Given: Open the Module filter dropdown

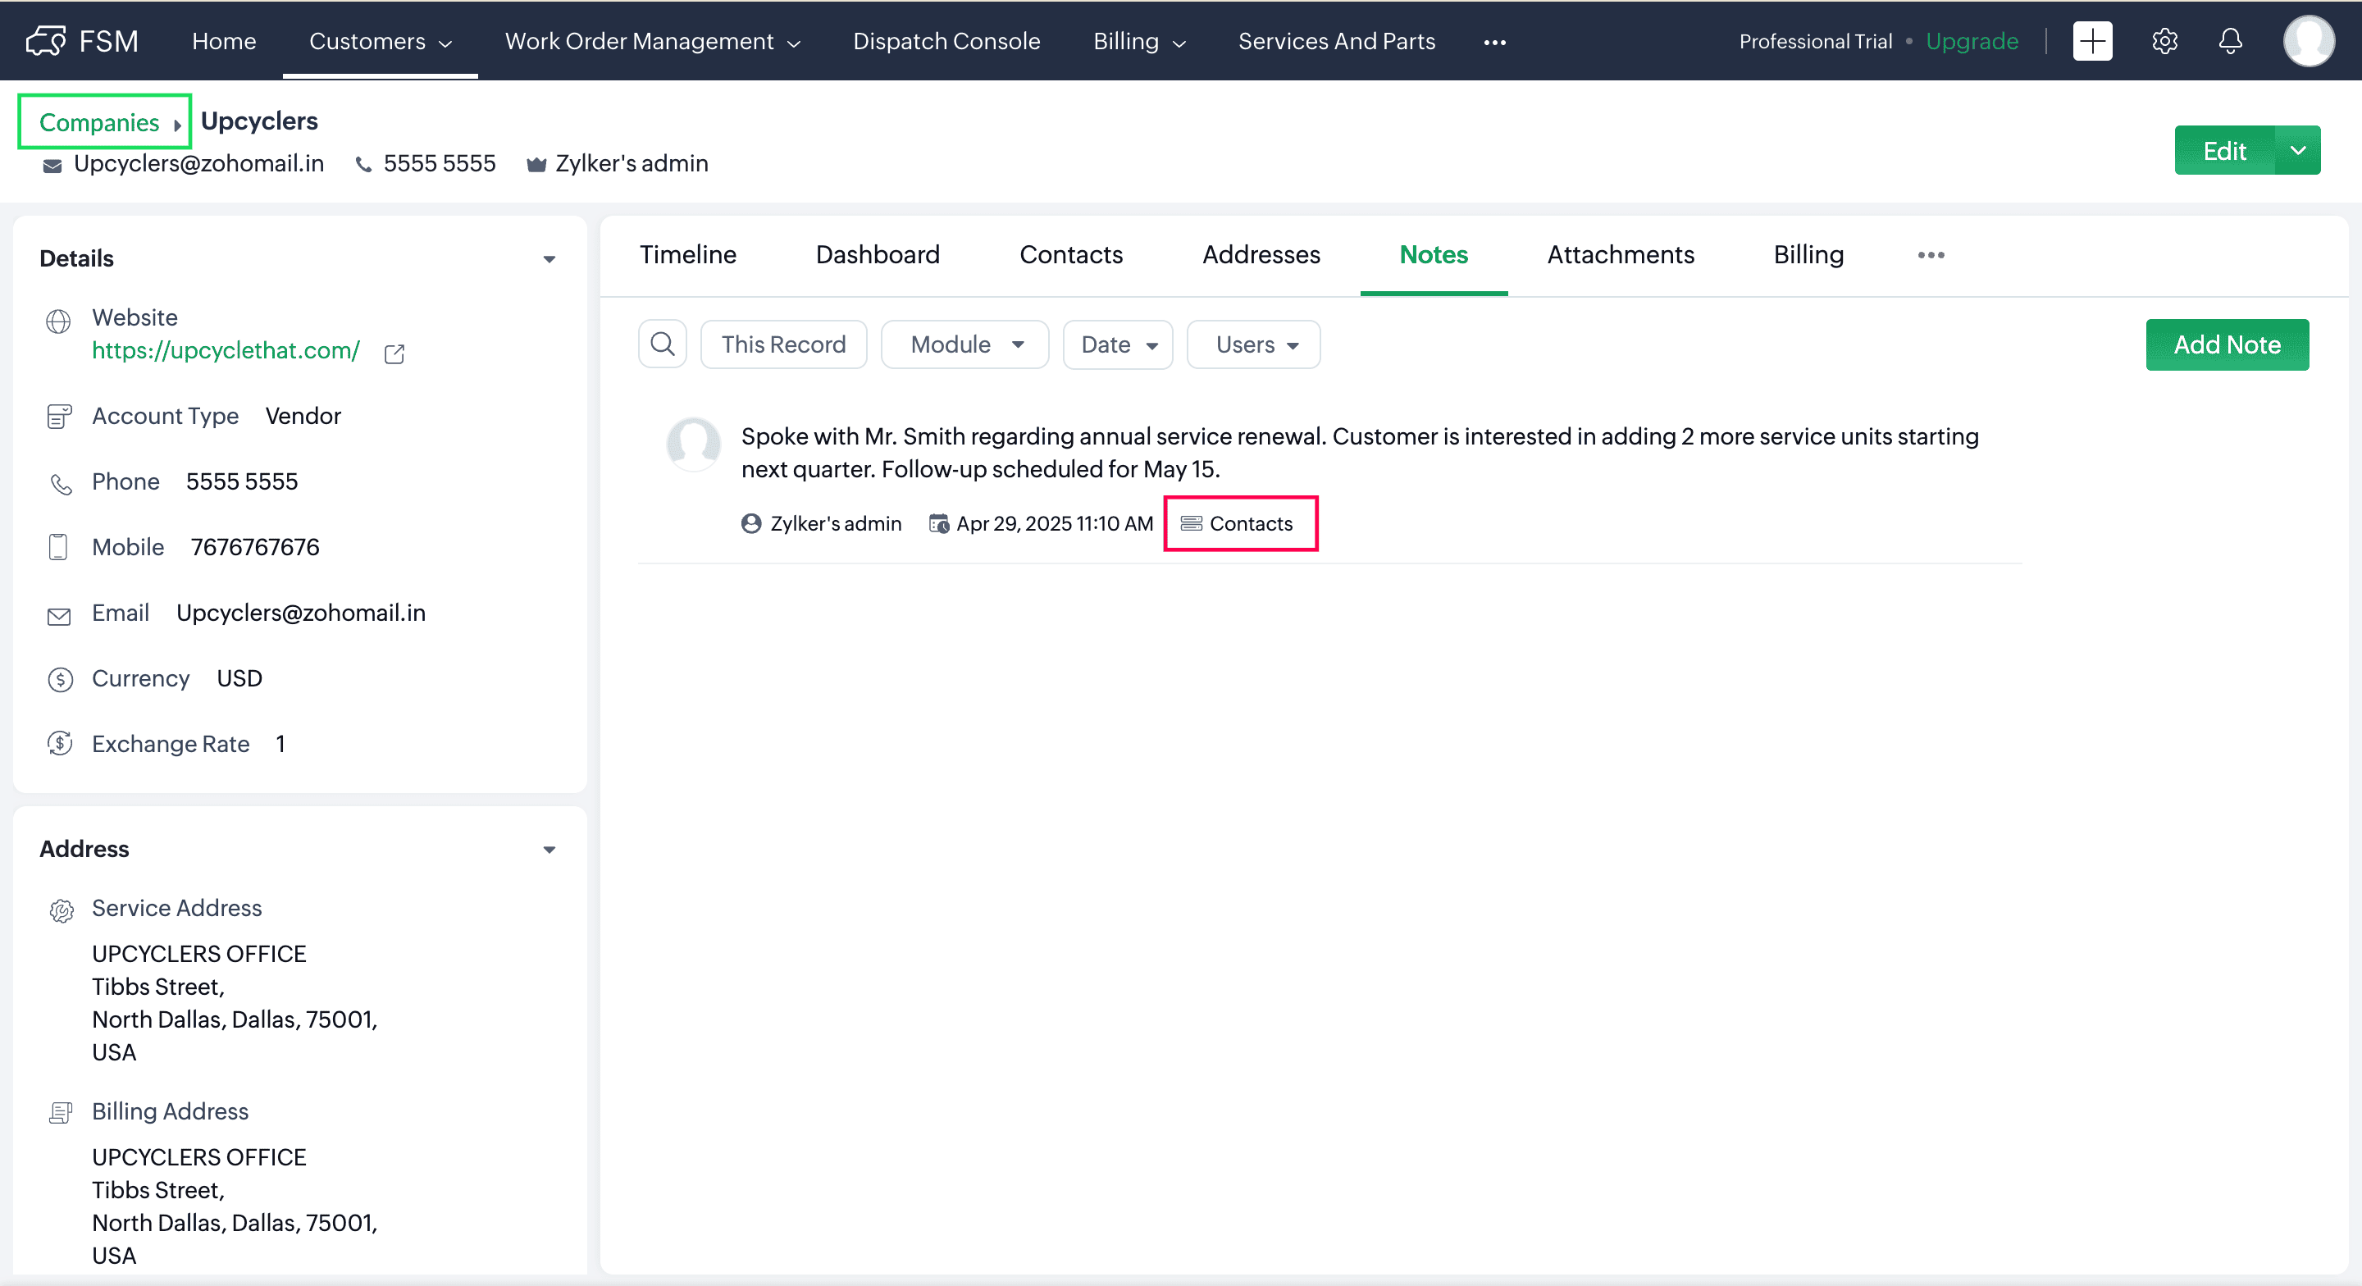Looking at the screenshot, I should (x=964, y=345).
